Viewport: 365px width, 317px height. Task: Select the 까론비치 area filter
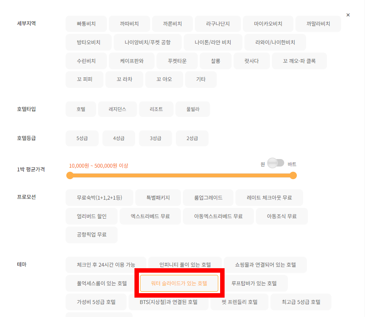[x=172, y=24]
